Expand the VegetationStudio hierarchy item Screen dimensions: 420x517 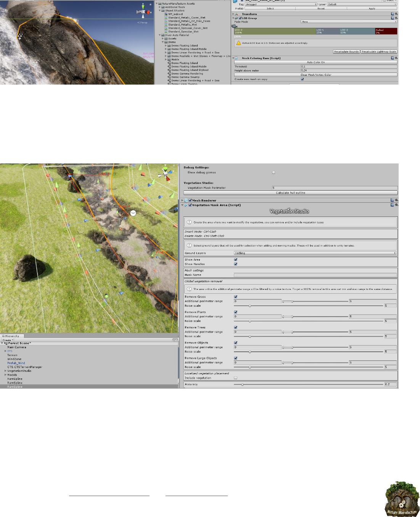(5, 371)
